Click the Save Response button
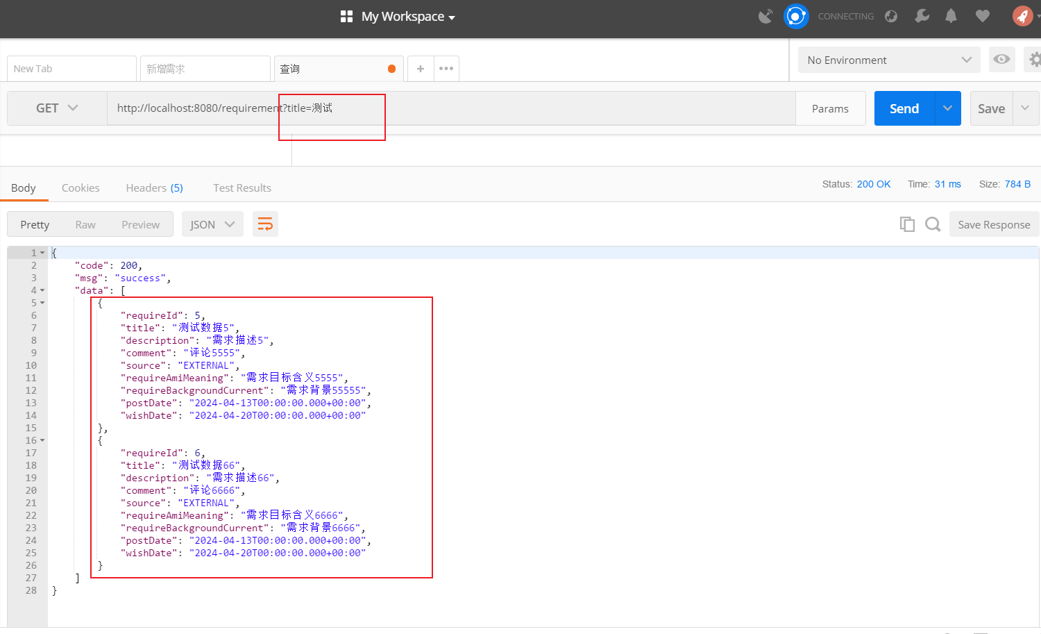The height and width of the screenshot is (634, 1041). 994,224
